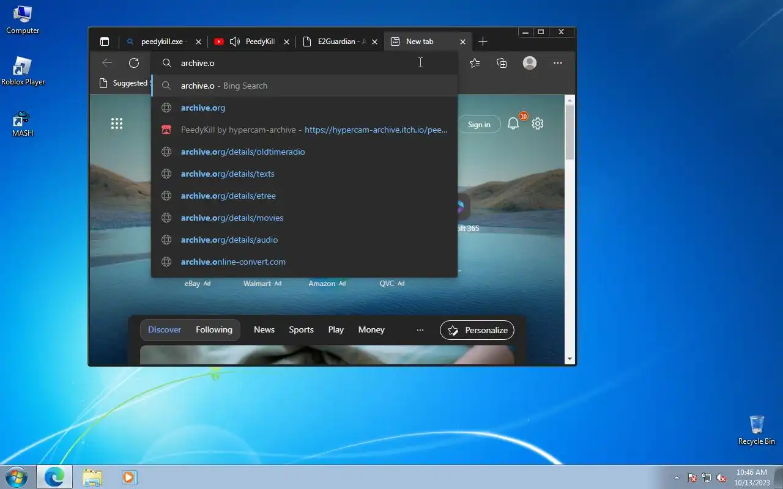
Task: Click the page scrollbar down arrow
Action: point(570,359)
